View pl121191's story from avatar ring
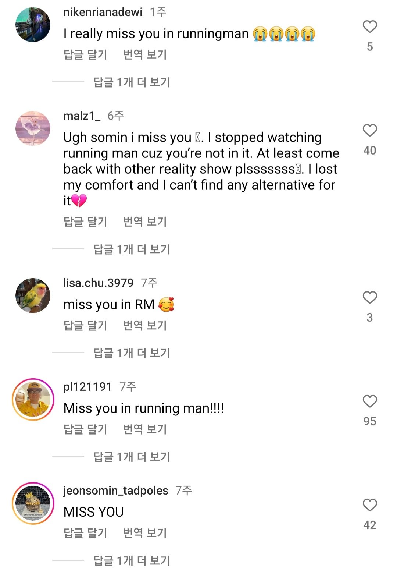This screenshot has height=570, width=397. click(x=33, y=399)
